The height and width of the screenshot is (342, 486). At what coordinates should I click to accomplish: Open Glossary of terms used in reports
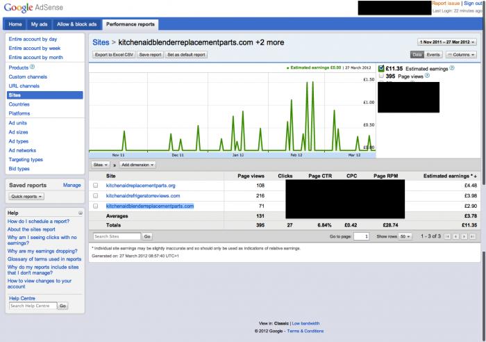(44, 259)
